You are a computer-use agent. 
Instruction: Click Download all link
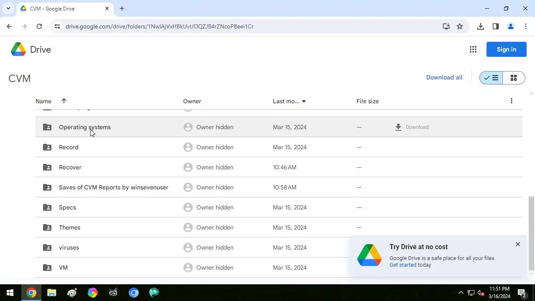(444, 77)
